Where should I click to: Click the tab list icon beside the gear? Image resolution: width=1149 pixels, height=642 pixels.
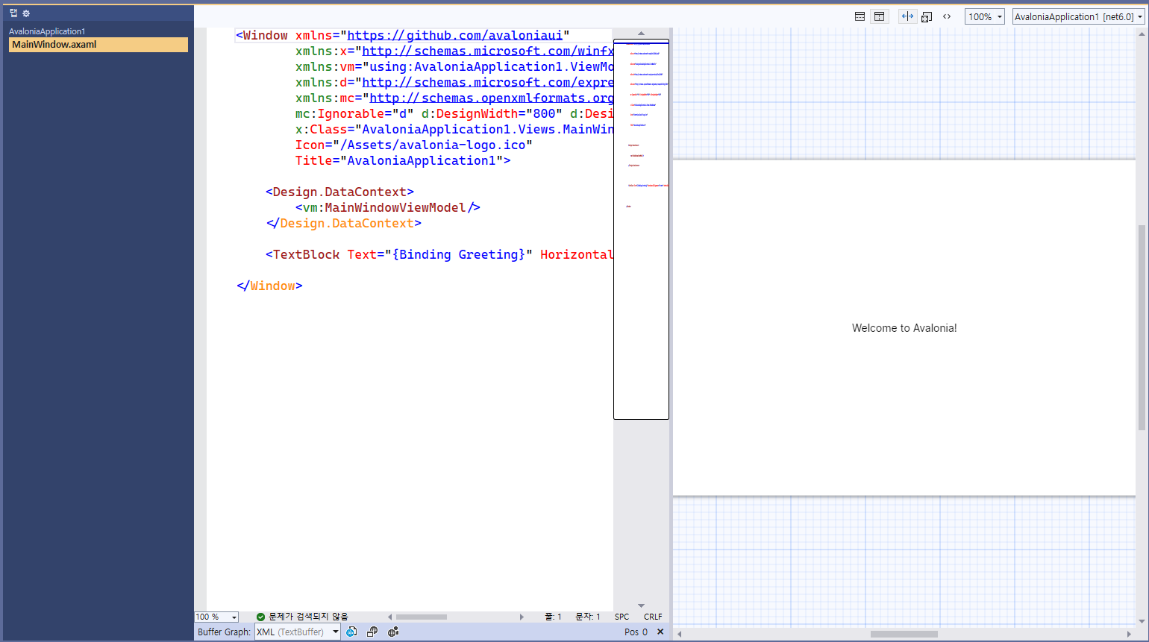pos(12,13)
